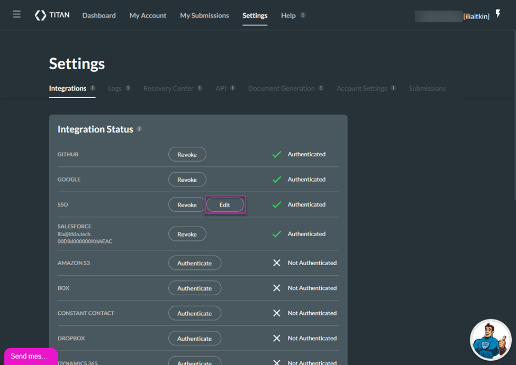Revoke the GitHub integration
Screen dimensions: 516x365
[x=187, y=154]
